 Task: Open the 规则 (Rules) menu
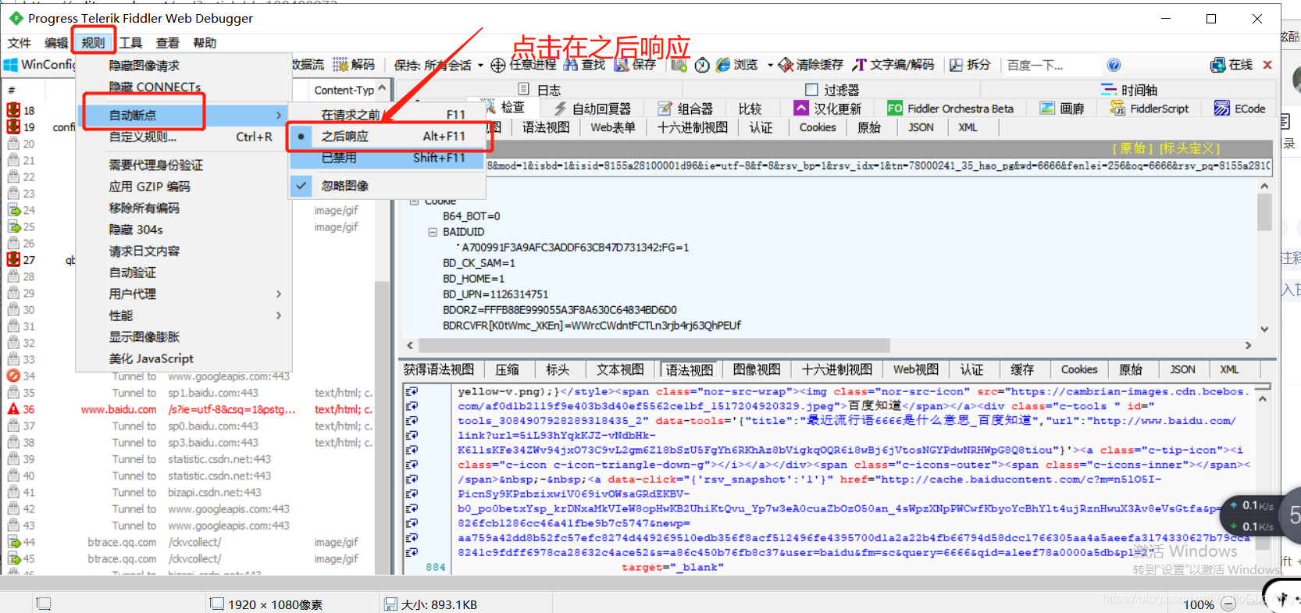94,42
